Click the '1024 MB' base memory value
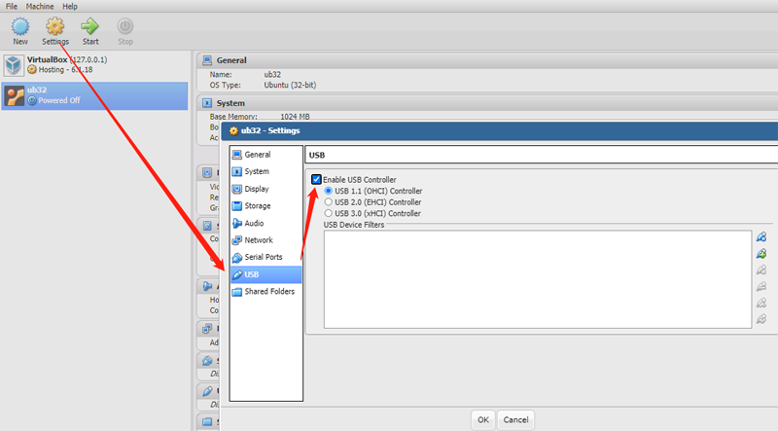 pos(295,117)
